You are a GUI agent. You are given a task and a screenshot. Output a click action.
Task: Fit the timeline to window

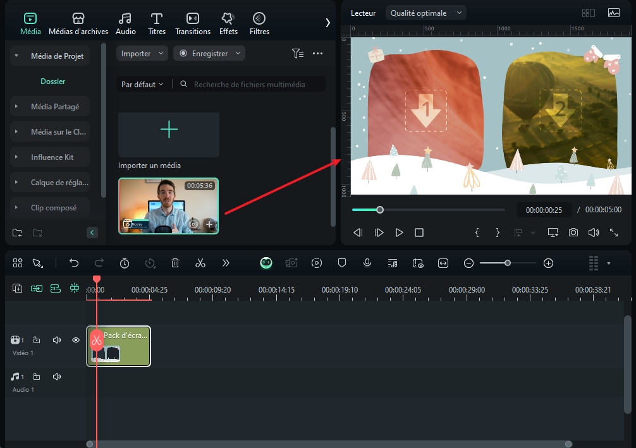pos(443,263)
